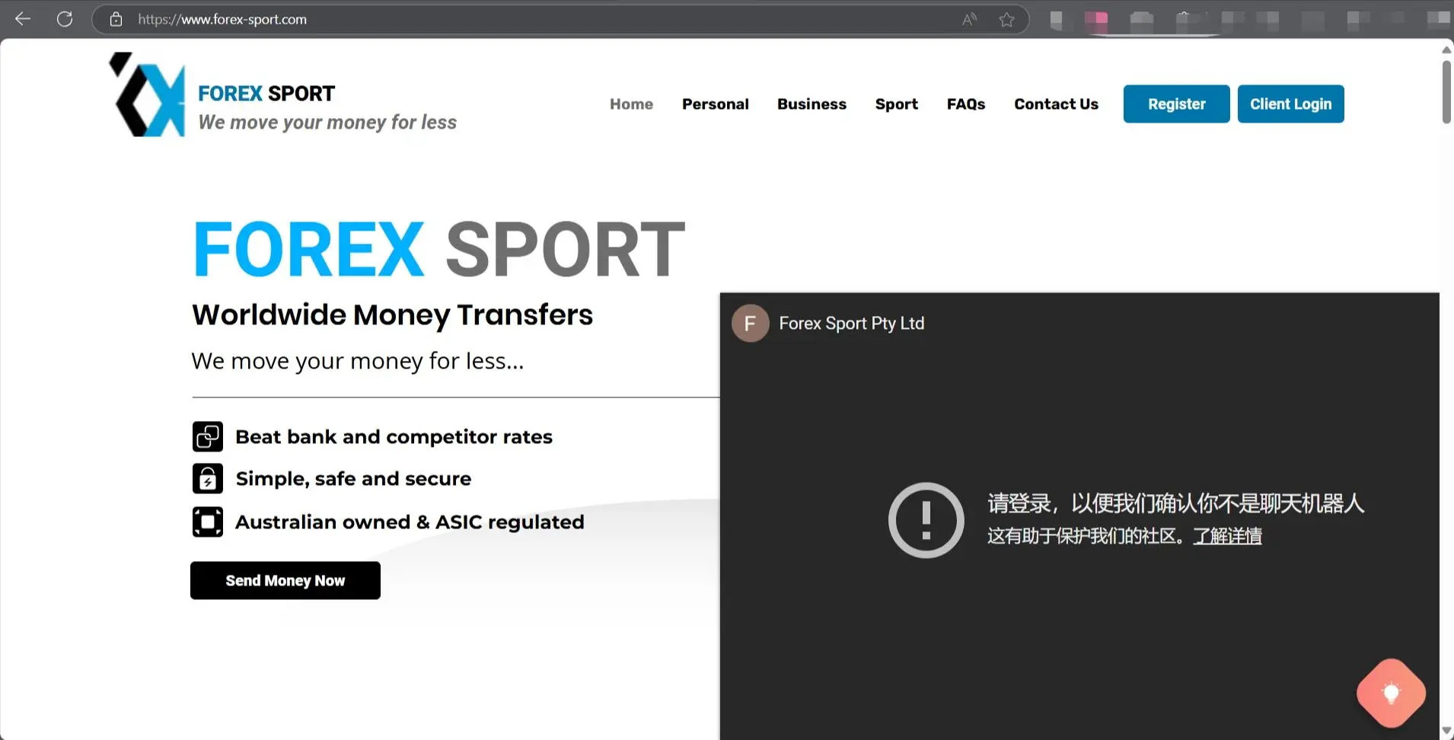Viewport: 1454px width, 740px height.
Task: Click 'Australian owned & ASIC regulated' text
Action: (410, 522)
